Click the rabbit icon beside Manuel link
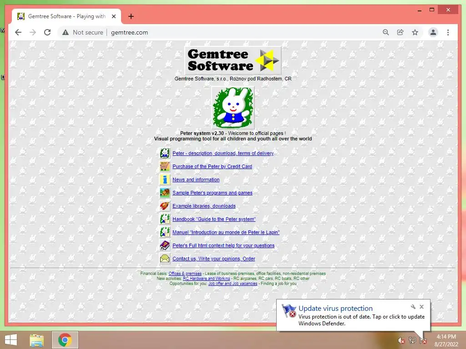466x349 pixels. coord(165,232)
